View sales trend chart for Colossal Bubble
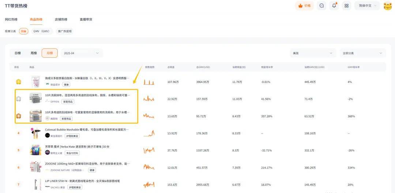Image resolution: width=395 pixels, height=193 pixels. pos(149,133)
